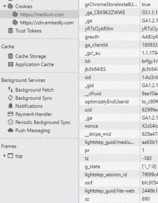Select the medium.com cookie icon

15,14
